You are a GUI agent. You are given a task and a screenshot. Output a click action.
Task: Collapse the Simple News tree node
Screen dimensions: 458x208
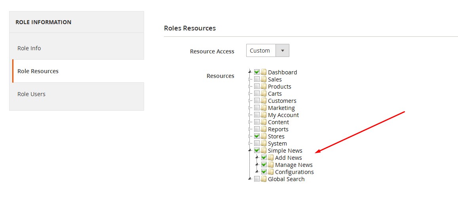250,151
